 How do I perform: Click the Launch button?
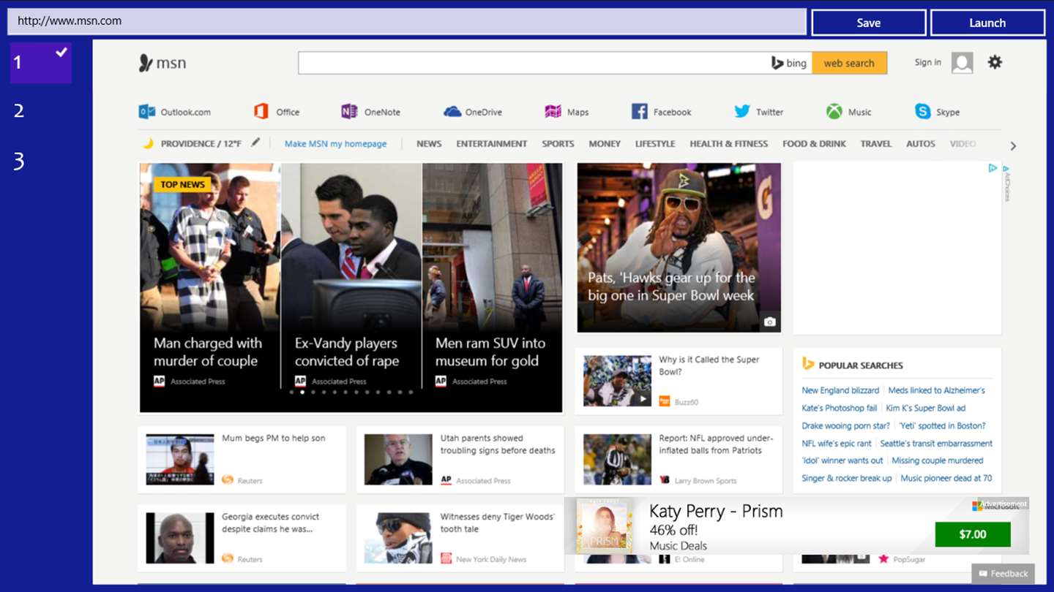point(987,23)
